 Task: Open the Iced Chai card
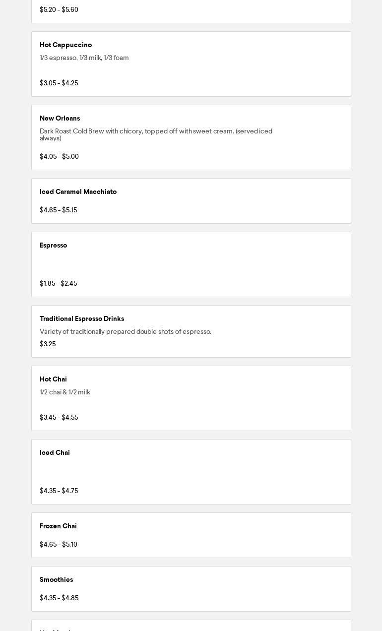pos(191,472)
